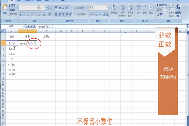
Task: Toggle Italic formatting
Action: pos(24,15)
